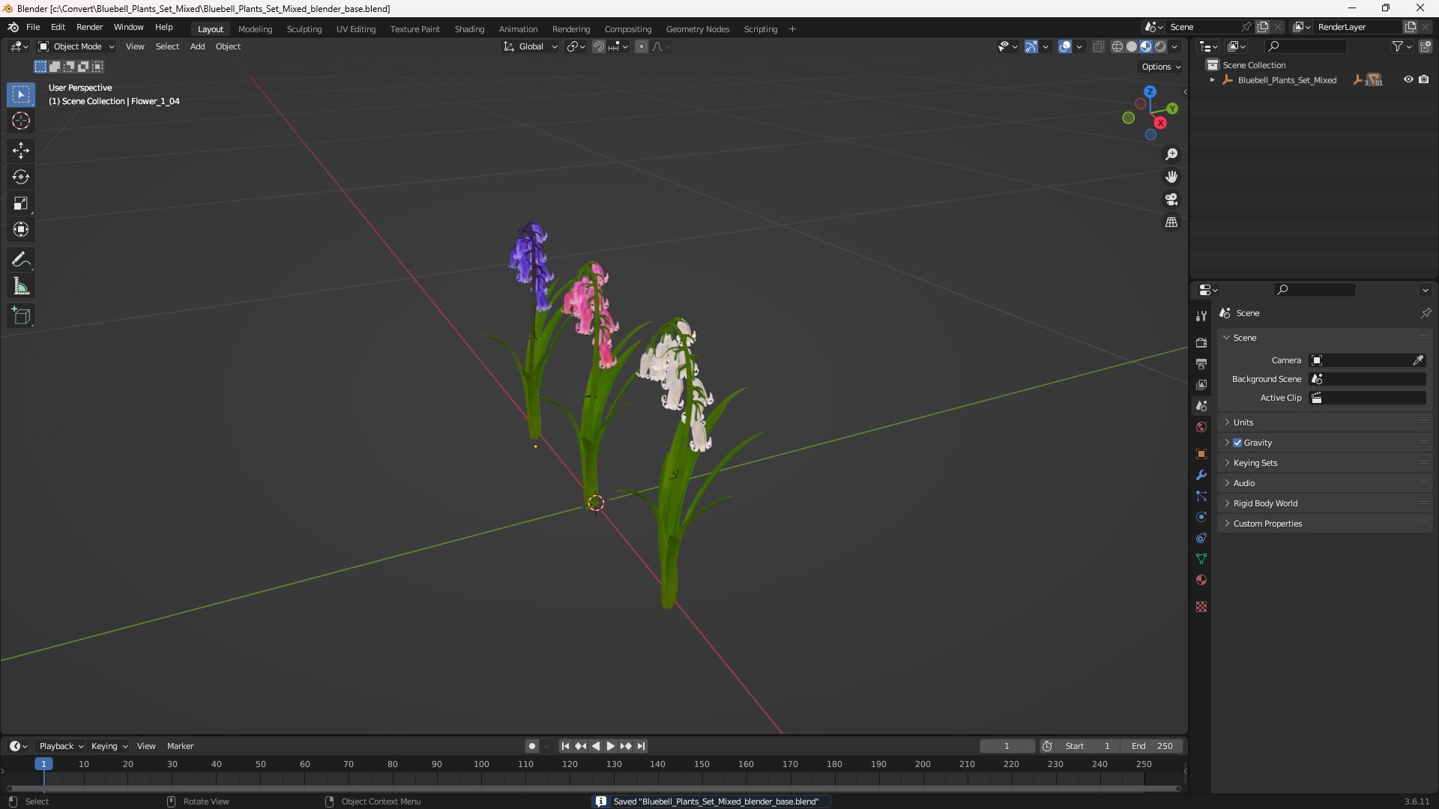This screenshot has height=809, width=1439.
Task: Select the Scale tool
Action: click(x=21, y=204)
